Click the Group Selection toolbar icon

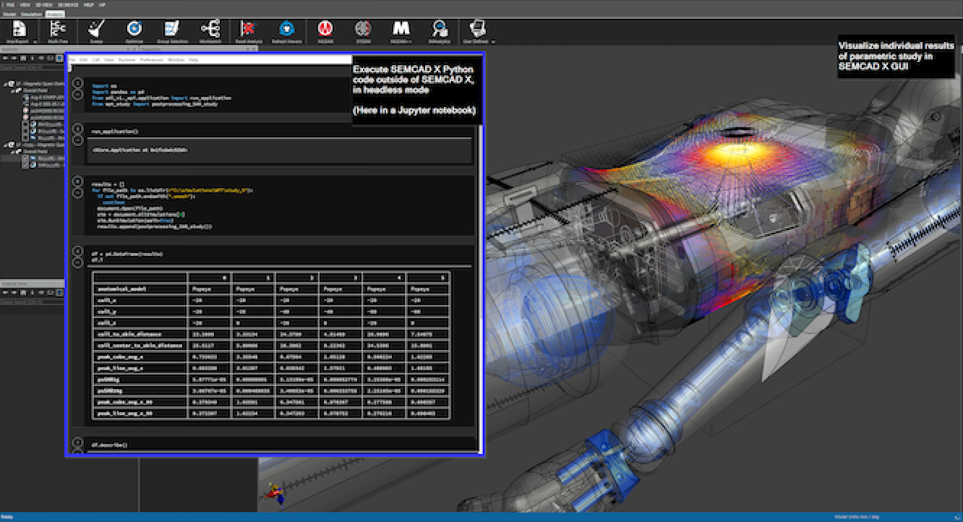click(x=172, y=29)
